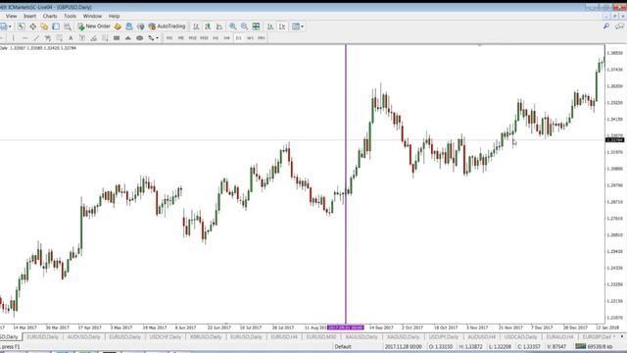Zoom out the chart
The width and height of the screenshot is (627, 353).
click(x=244, y=26)
